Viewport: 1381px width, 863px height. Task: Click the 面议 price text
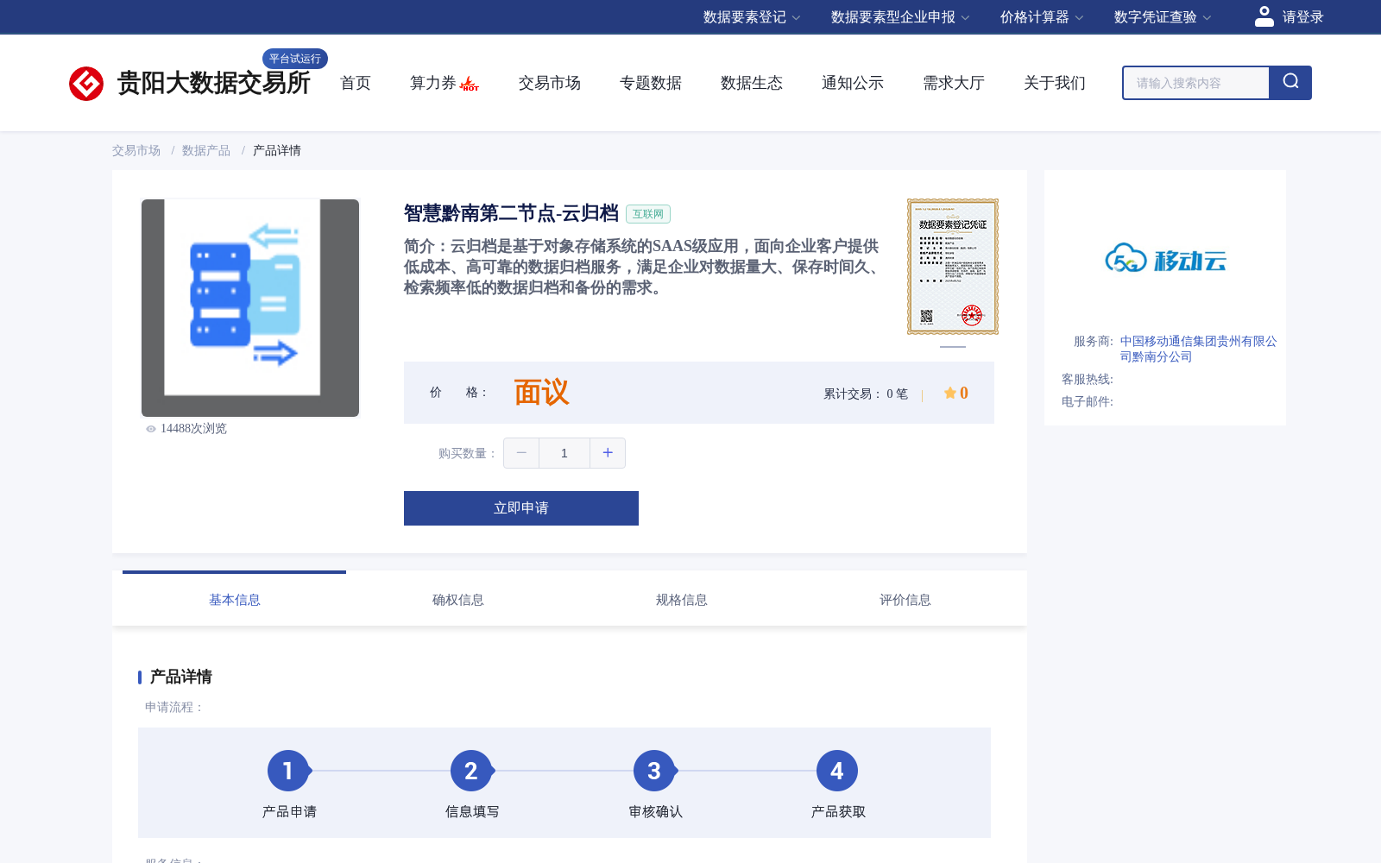(x=541, y=393)
